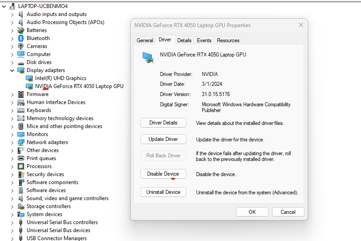This screenshot has height=241, width=361.
Task: Select the Driver tab
Action: click(165, 40)
